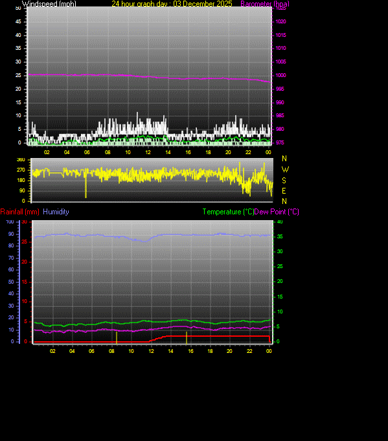388x441 pixels.
Task: Click the 990 barometer scale value
Action: [280, 102]
